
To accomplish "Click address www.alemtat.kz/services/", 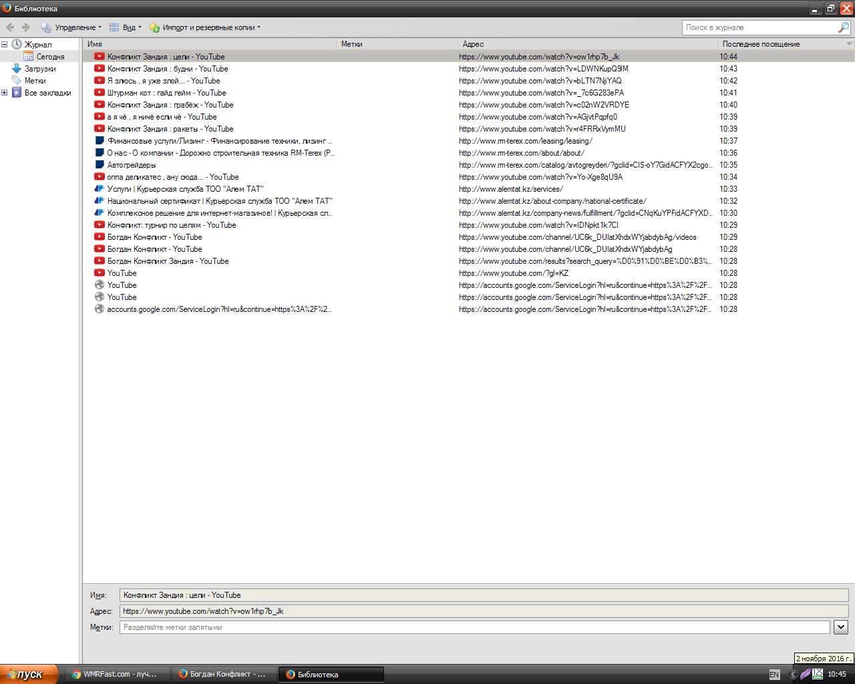I will pyautogui.click(x=511, y=189).
